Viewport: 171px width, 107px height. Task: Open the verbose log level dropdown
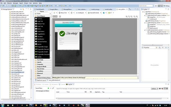(155, 88)
